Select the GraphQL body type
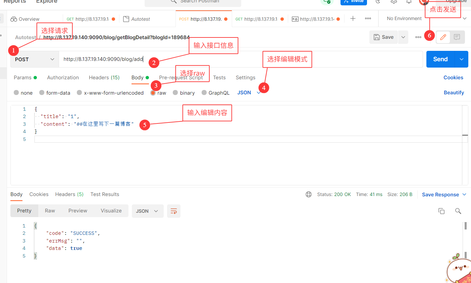Screen dimensions: 471x283 pyautogui.click(x=216, y=93)
